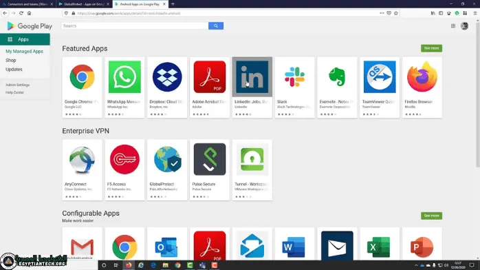
Task: Select the Dropbox app icon
Action: (x=167, y=77)
